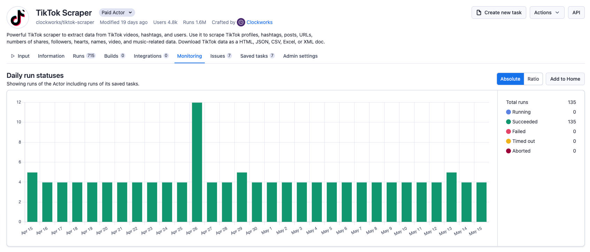The image size is (590, 252).
Task: Click the document icon in Create new task
Action: tap(479, 13)
